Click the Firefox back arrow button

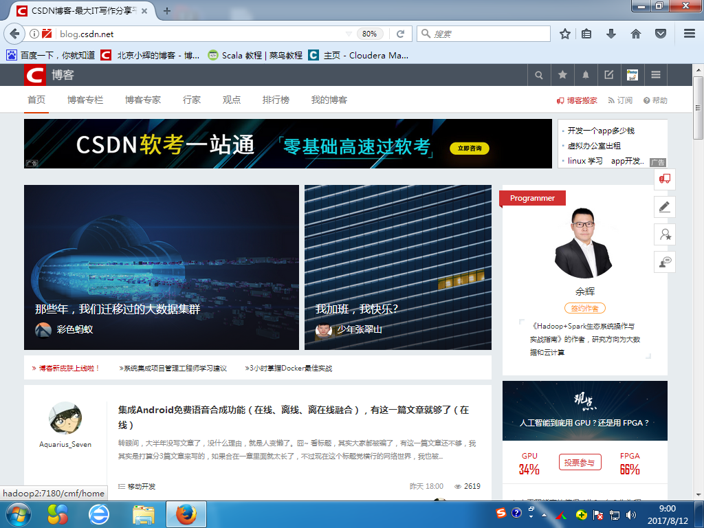14,34
